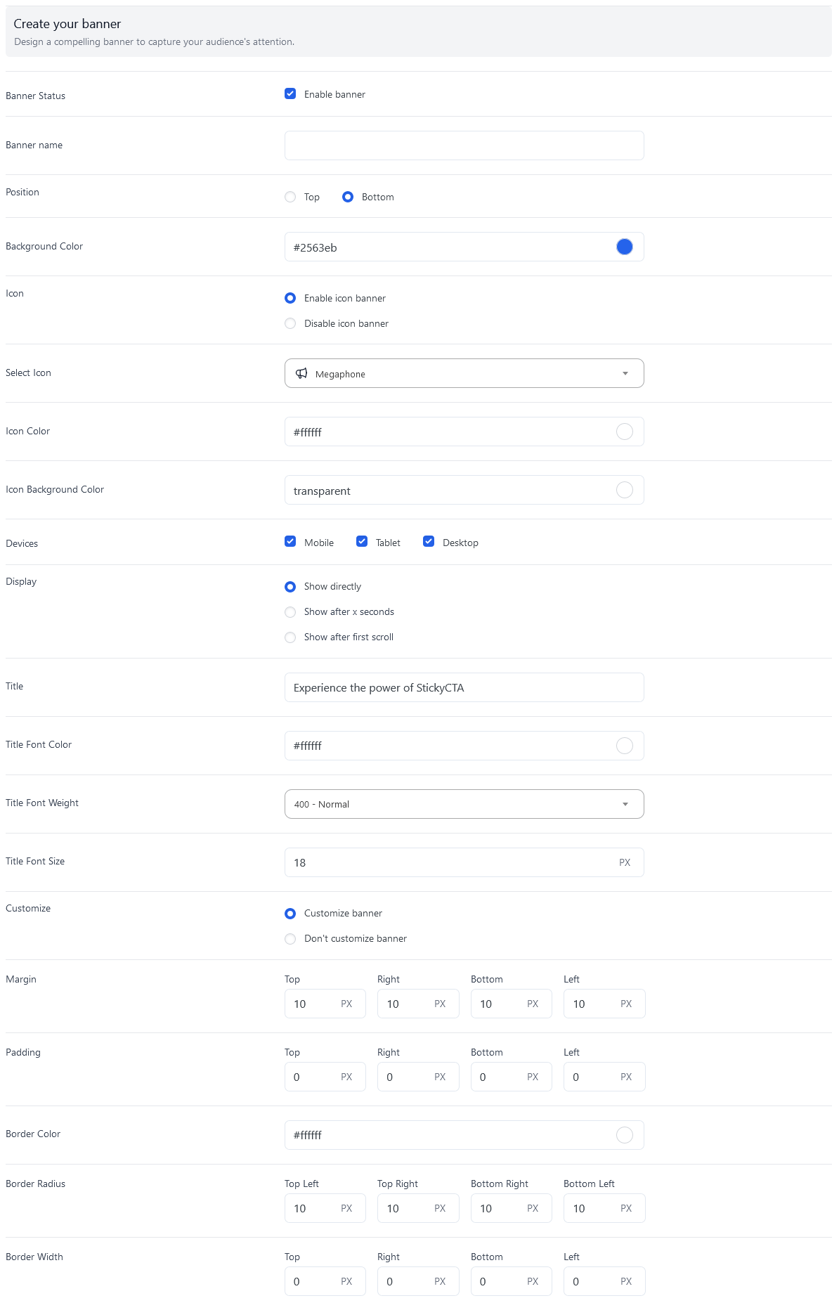The height and width of the screenshot is (1303, 839).
Task: Click the Padding Left field
Action: click(604, 1077)
